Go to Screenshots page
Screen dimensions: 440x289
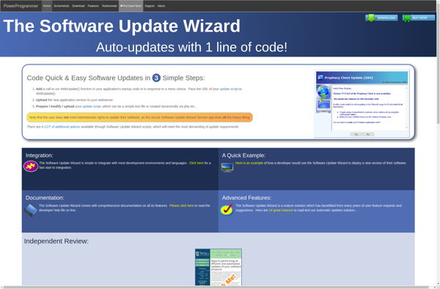tap(62, 6)
